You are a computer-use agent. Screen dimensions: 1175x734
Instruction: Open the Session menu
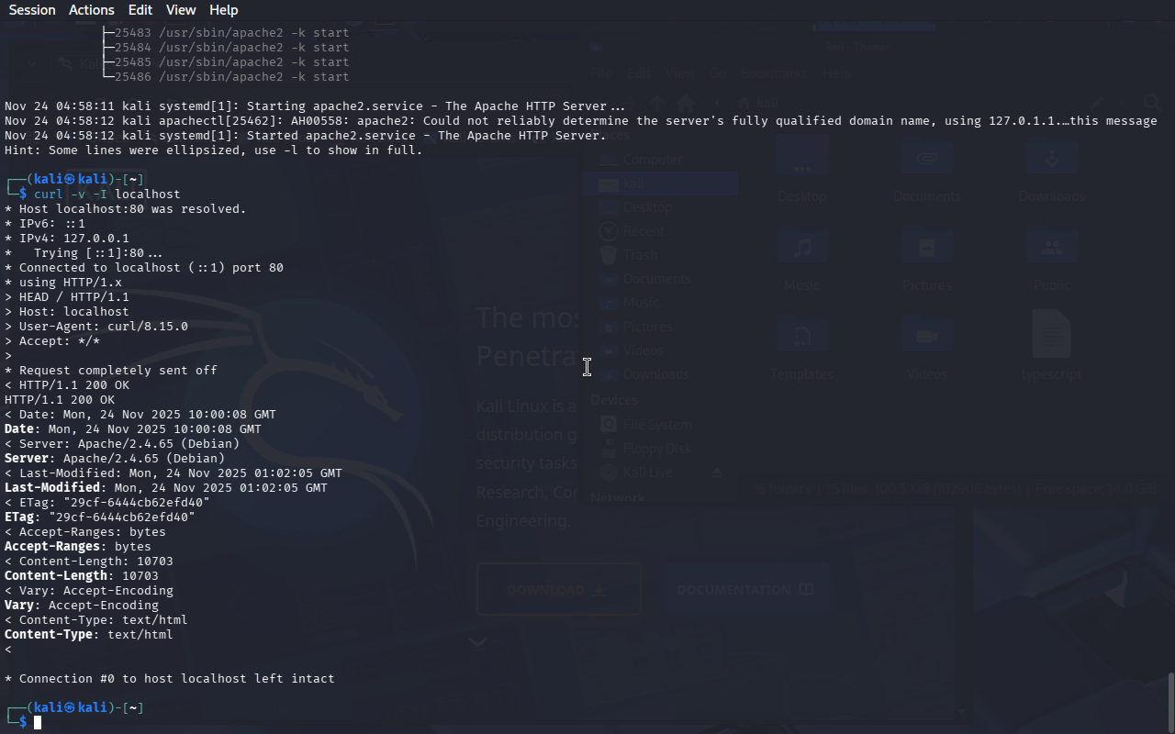point(32,10)
